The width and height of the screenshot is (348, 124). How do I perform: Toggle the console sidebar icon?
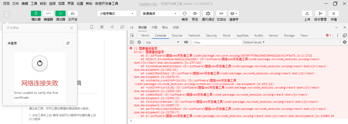pyautogui.click(x=132, y=42)
